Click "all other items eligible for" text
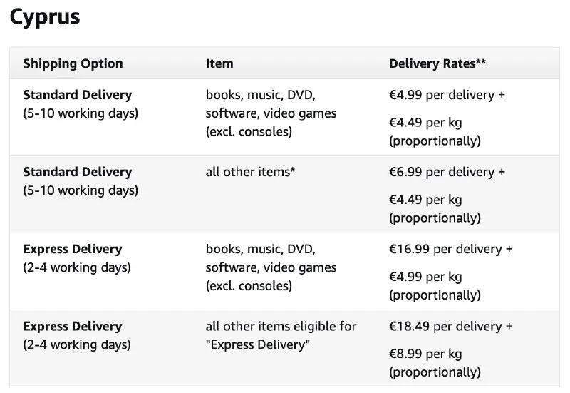 click(281, 326)
